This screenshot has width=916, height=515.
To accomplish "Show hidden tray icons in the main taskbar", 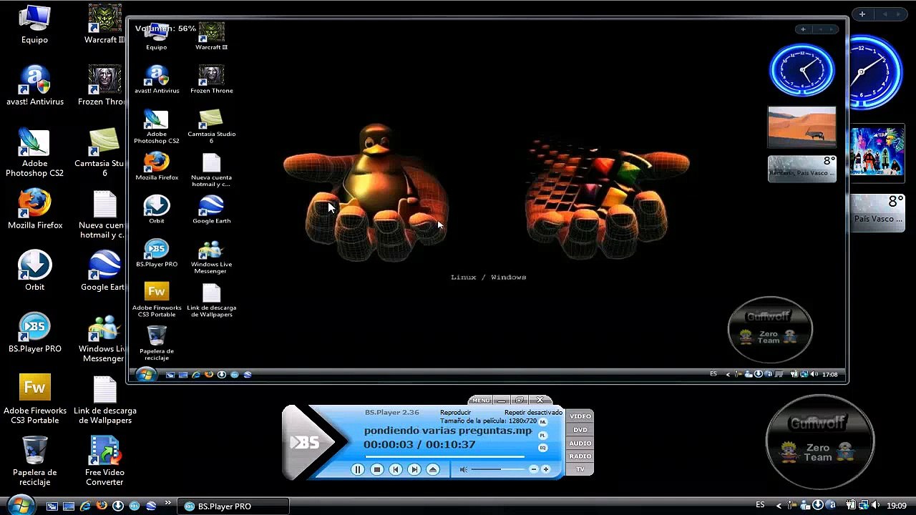I will (779, 506).
